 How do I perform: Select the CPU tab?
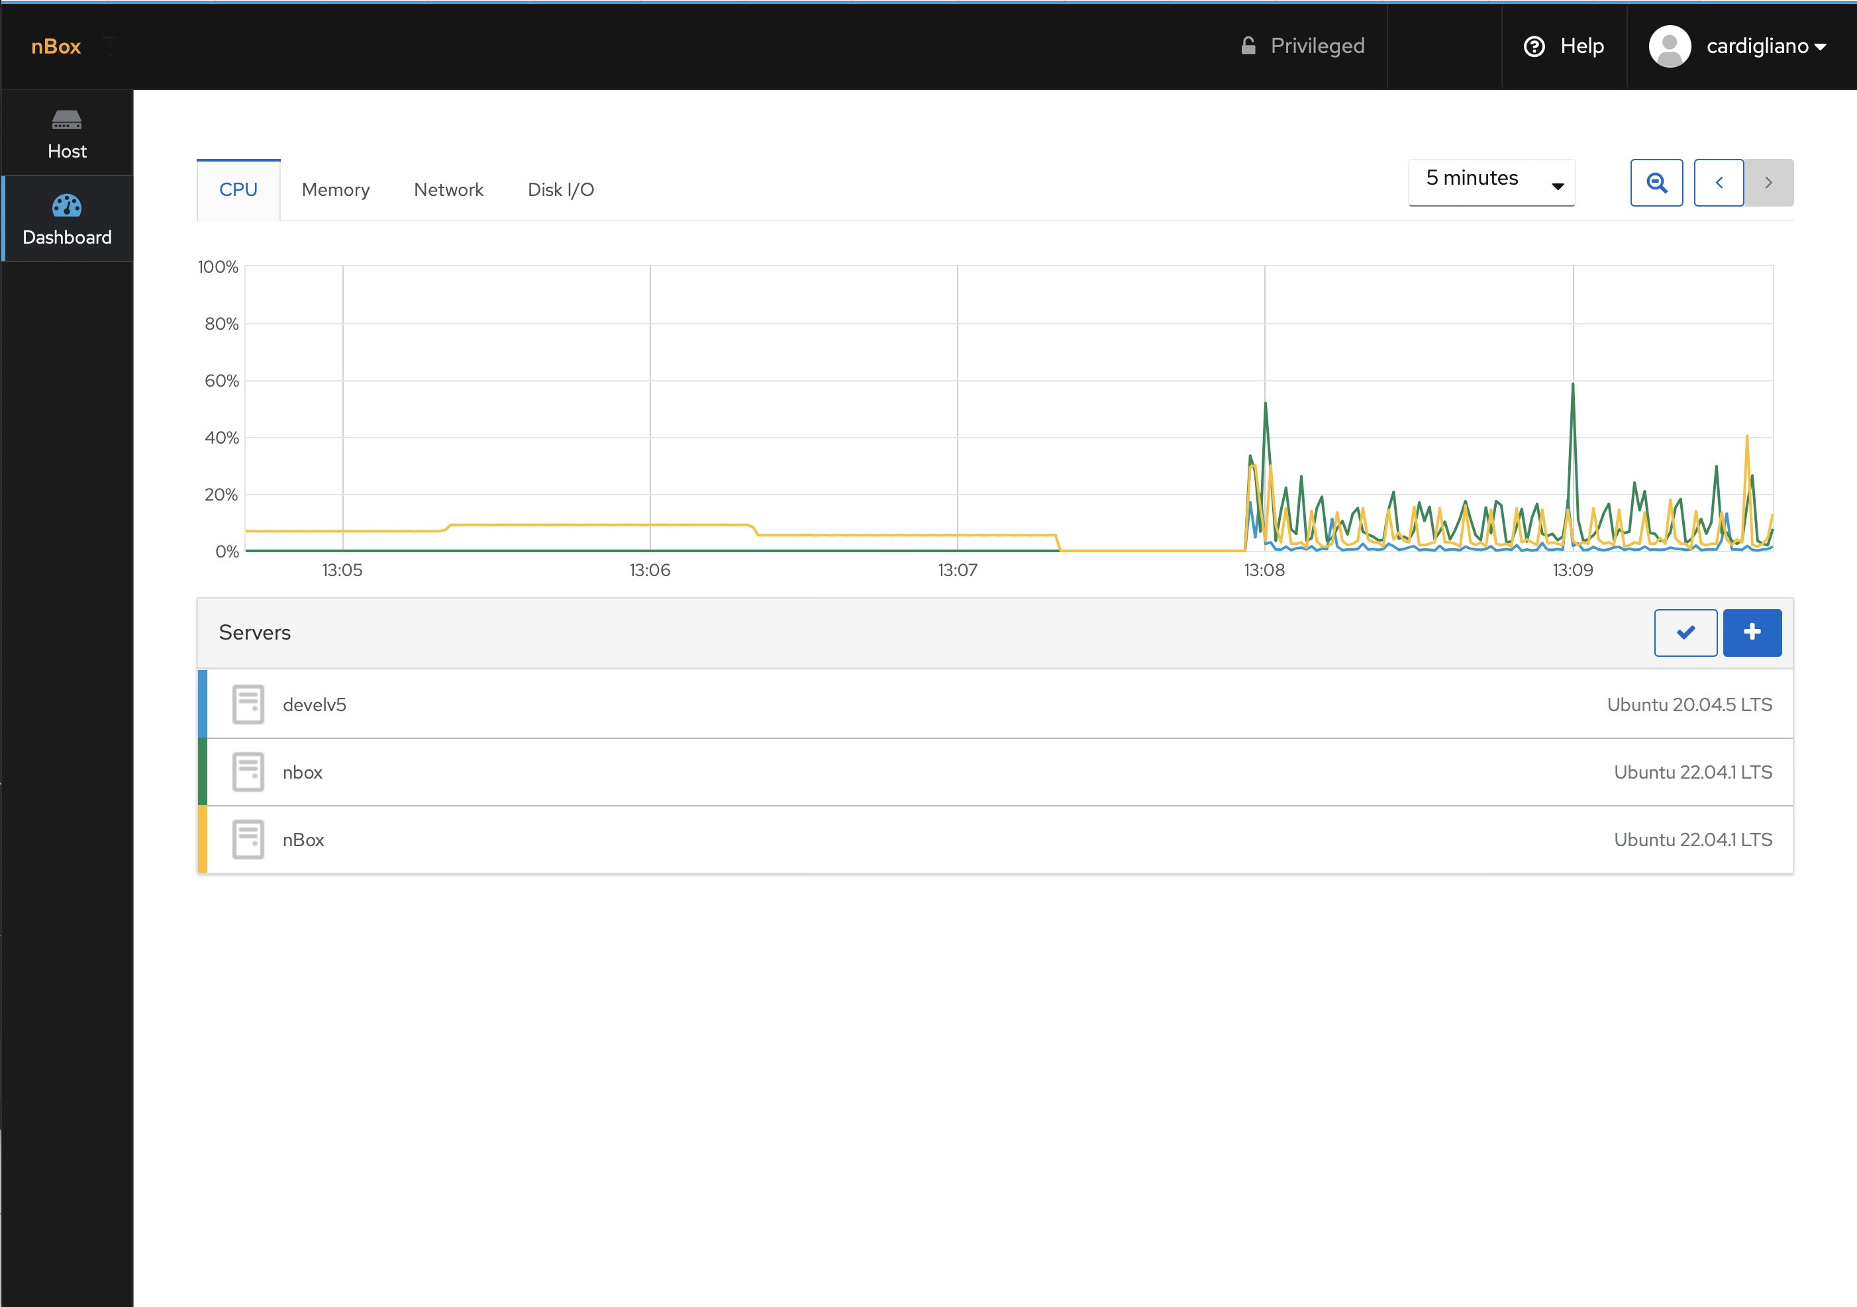[238, 189]
